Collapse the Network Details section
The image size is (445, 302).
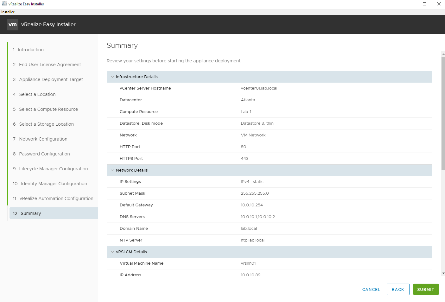pos(112,170)
